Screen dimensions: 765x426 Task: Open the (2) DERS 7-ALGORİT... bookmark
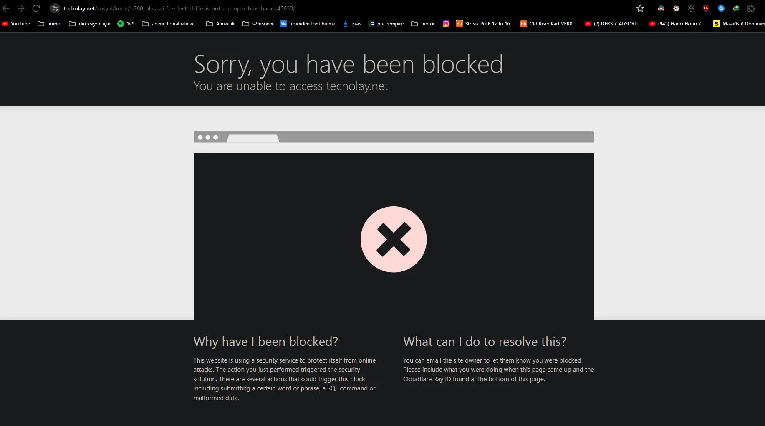[614, 24]
